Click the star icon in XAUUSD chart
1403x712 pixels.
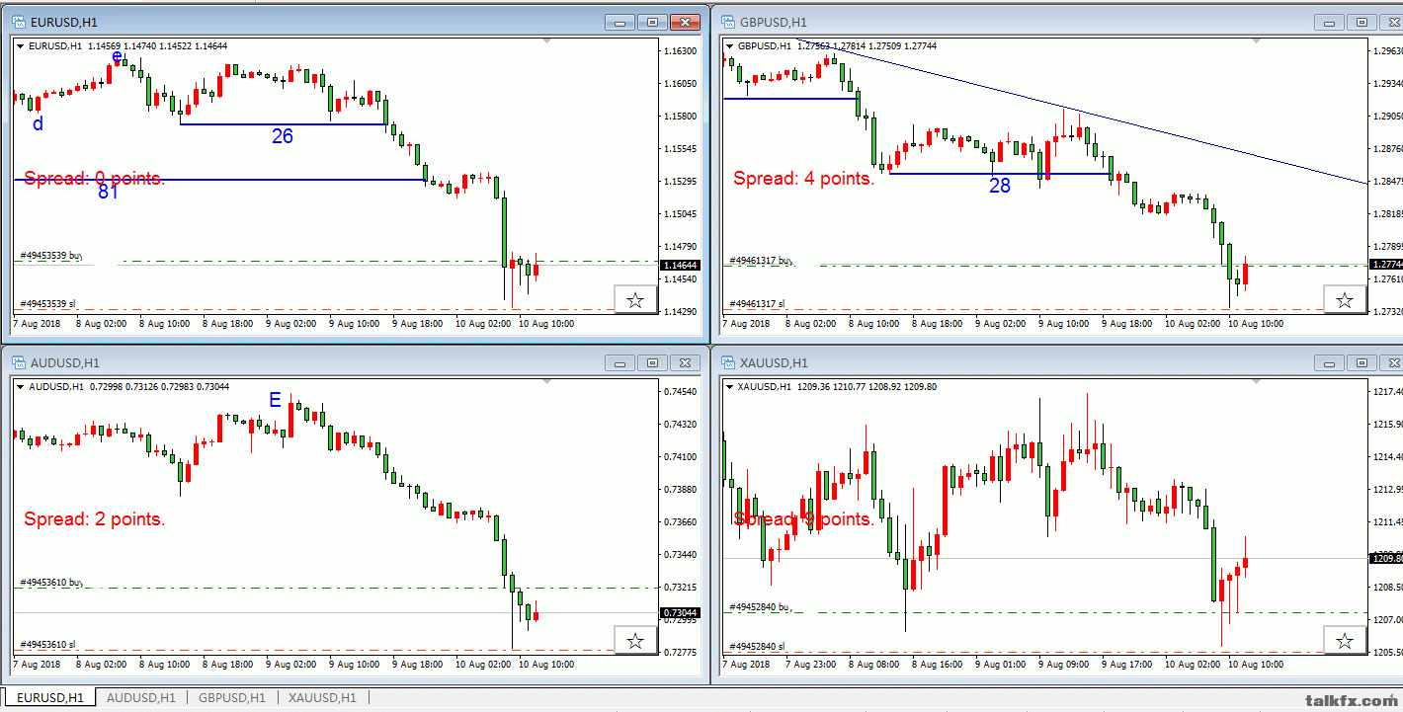[x=1345, y=641]
